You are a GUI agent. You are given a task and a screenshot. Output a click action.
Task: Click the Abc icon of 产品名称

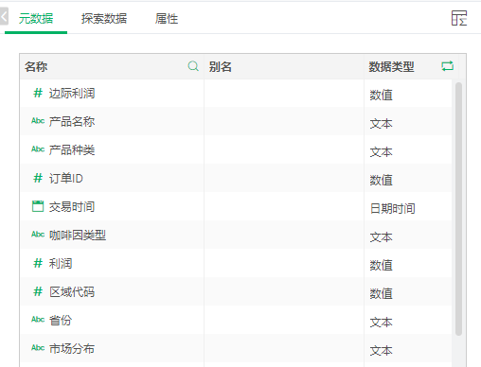coord(38,121)
